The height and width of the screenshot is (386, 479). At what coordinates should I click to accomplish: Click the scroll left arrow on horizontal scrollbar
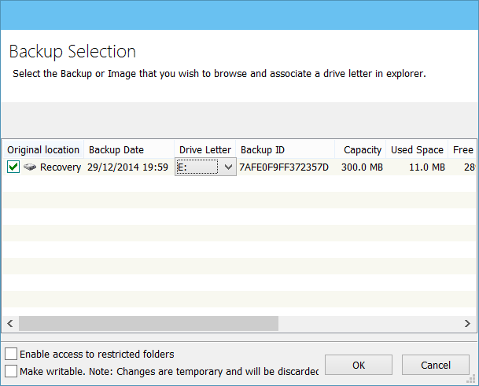(10, 323)
